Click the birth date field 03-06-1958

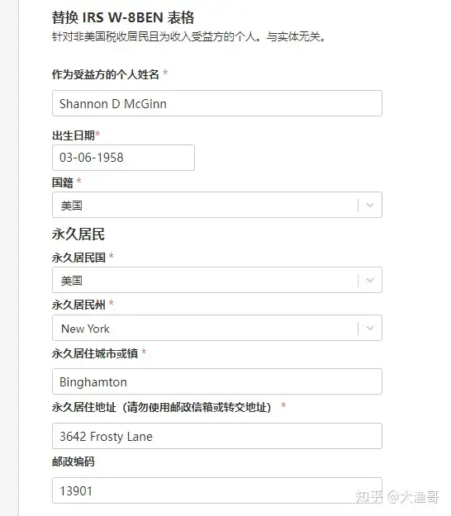pos(123,158)
